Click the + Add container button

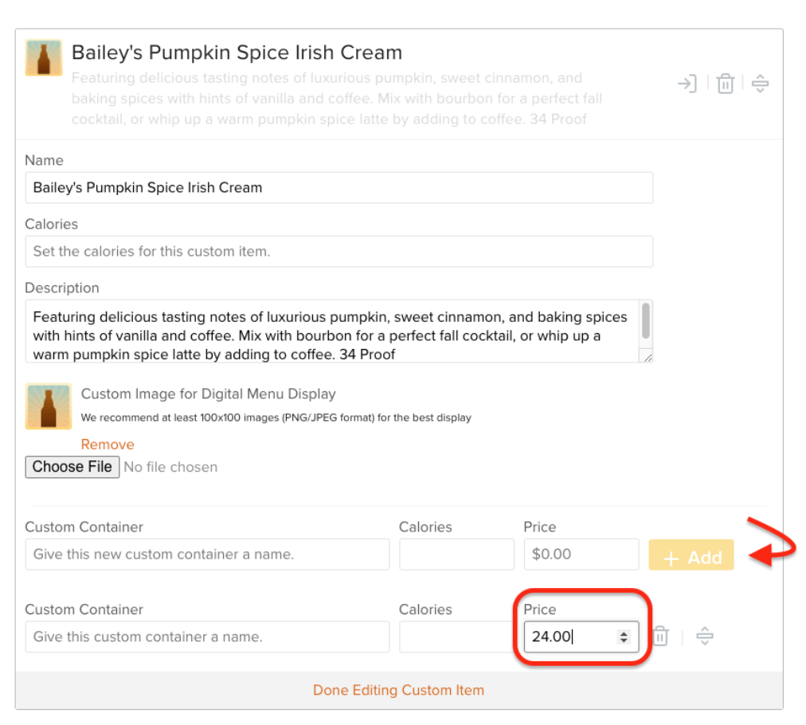pos(691,555)
